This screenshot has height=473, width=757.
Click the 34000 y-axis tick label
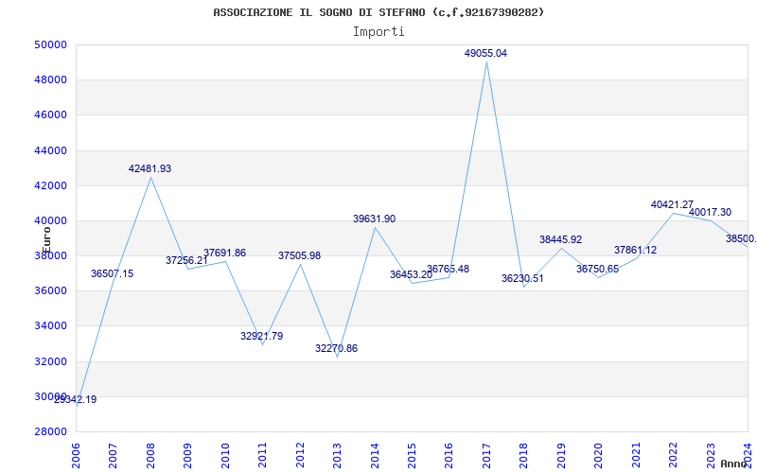click(x=51, y=326)
